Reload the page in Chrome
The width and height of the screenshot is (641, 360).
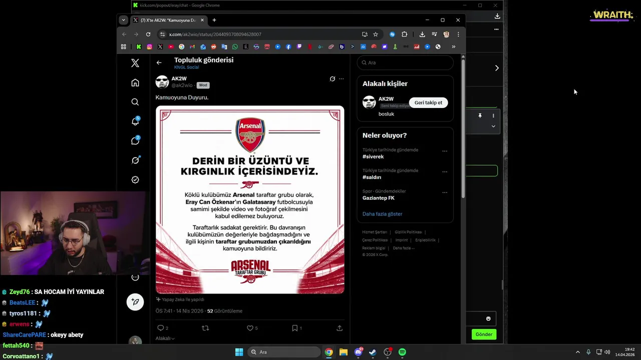[148, 34]
